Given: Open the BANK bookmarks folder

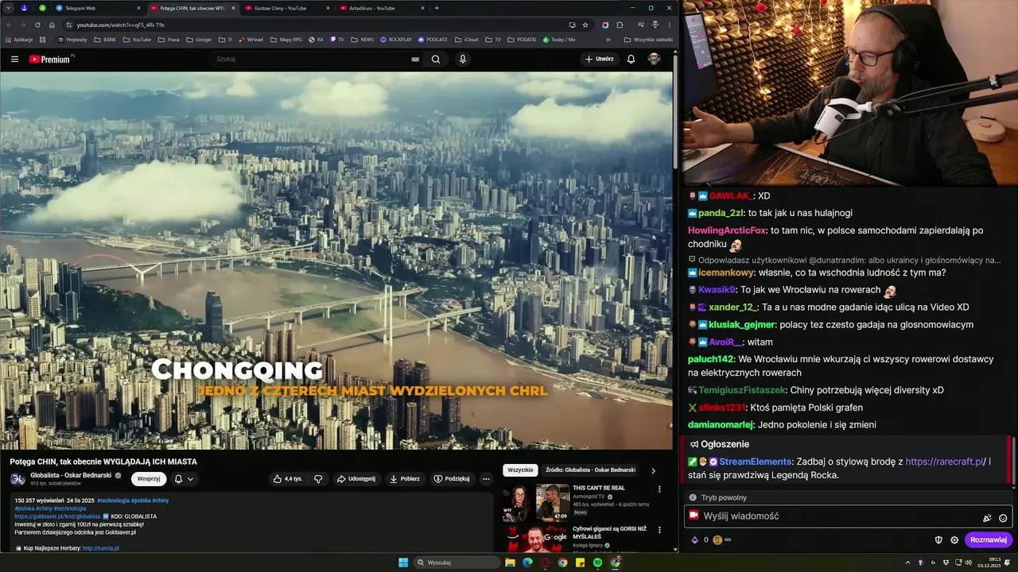Looking at the screenshot, I should pos(105,40).
